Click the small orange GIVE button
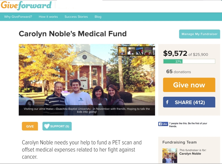Viewport: 222px width, 164px height. coord(30,126)
